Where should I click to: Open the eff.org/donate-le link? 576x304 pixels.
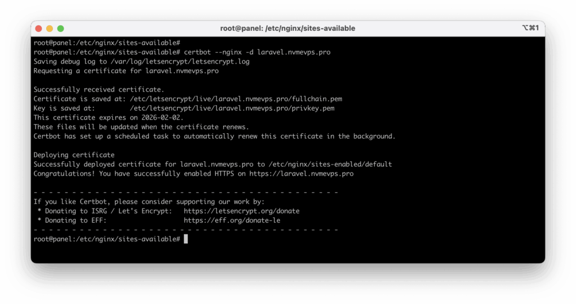pyautogui.click(x=232, y=220)
